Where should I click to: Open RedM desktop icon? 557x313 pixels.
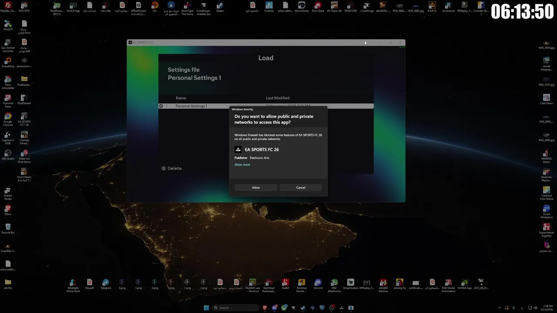click(285, 284)
